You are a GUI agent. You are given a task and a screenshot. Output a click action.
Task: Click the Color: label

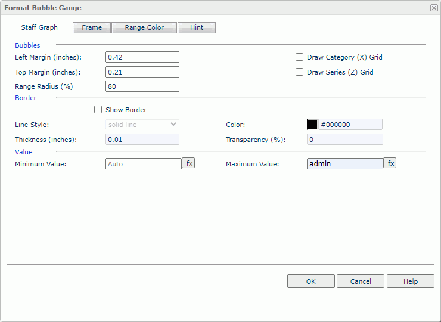[235, 125]
